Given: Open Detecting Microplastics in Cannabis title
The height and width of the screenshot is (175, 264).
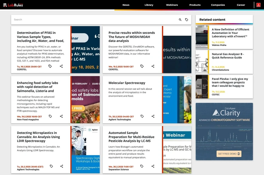Looking at the screenshot, I should tap(39, 137).
